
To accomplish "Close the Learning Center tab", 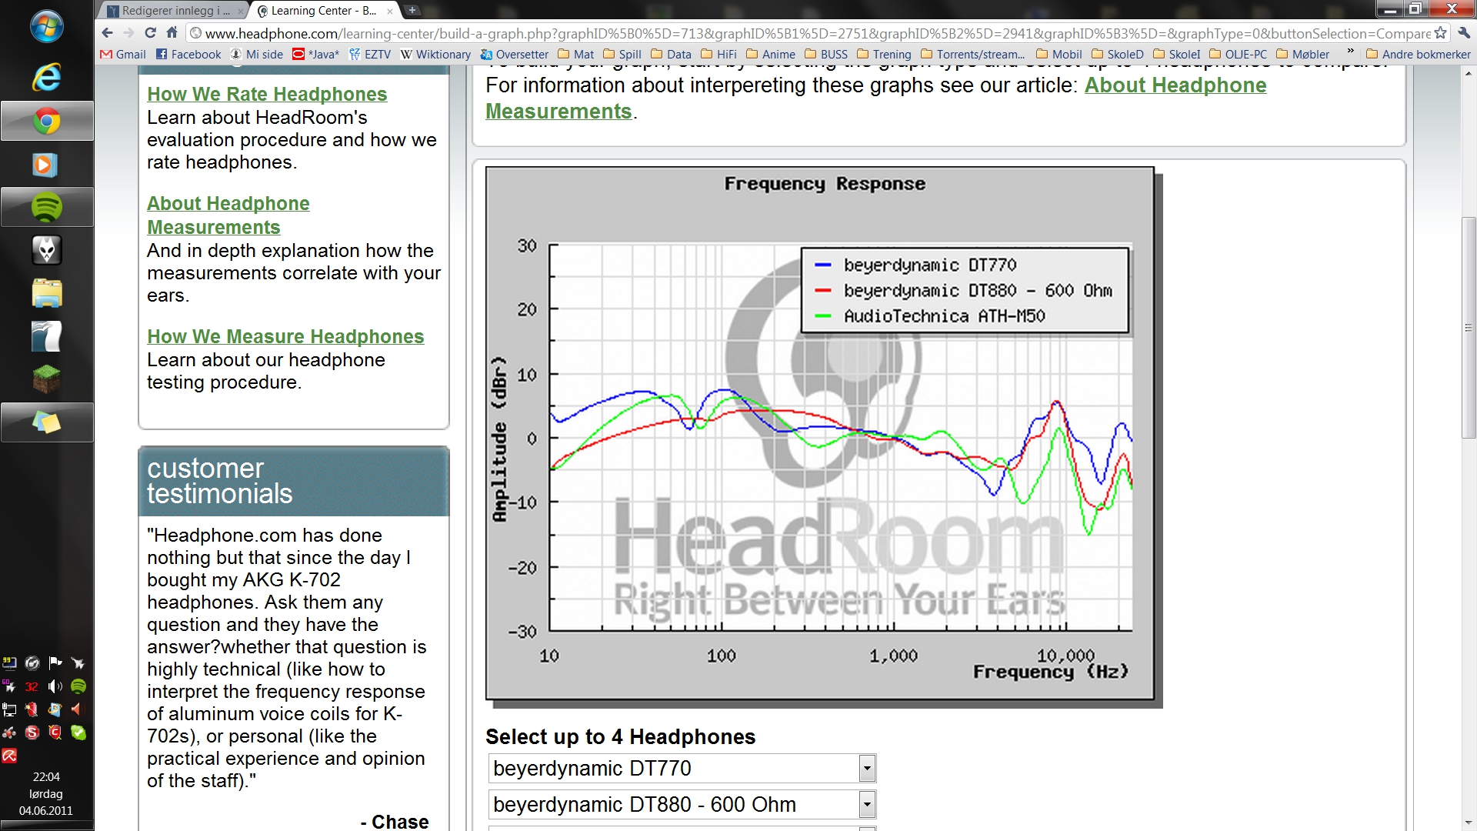I will 390,11.
